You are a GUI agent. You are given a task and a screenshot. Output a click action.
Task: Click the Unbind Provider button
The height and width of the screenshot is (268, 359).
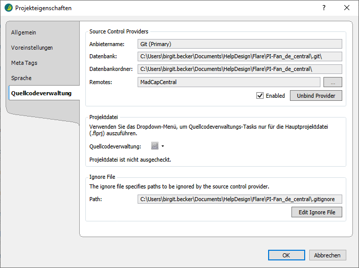(316, 96)
